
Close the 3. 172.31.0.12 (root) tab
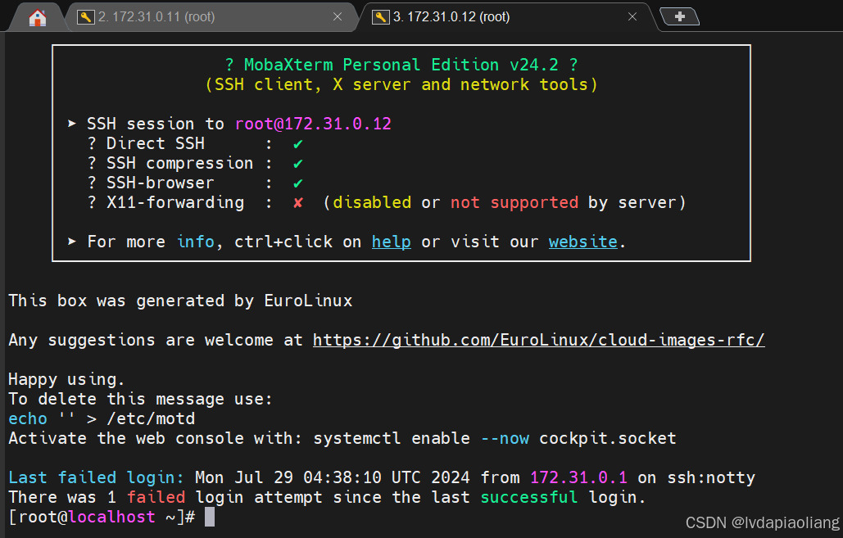pos(632,17)
